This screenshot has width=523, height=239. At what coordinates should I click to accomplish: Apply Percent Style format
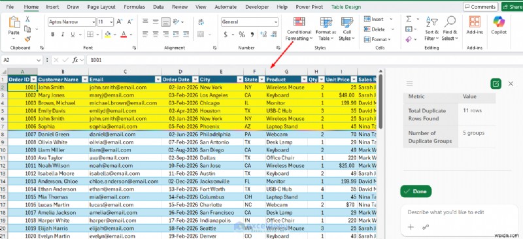[242, 35]
